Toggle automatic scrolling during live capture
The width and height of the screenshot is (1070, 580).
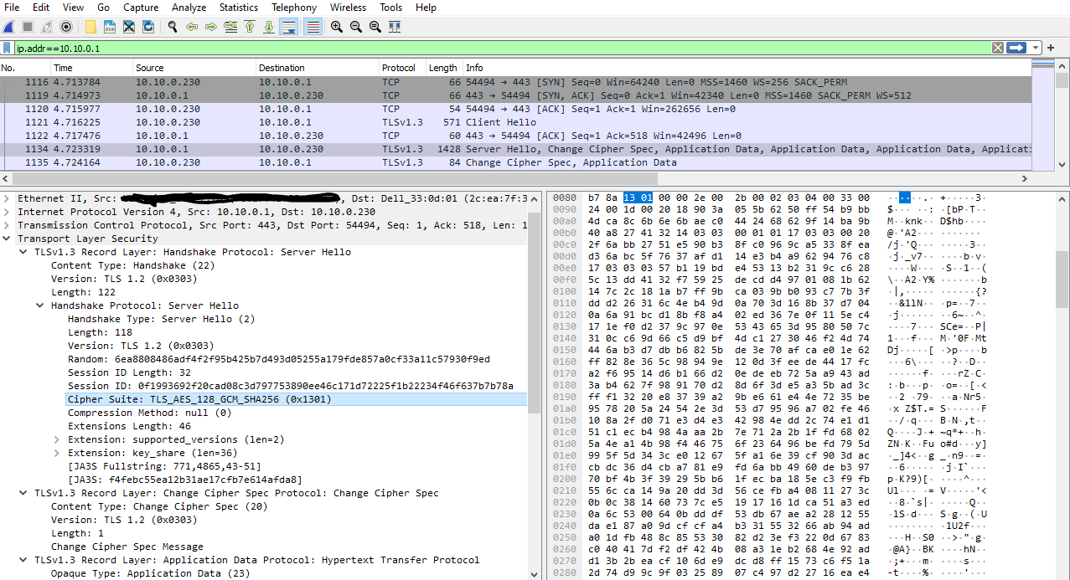click(x=287, y=27)
